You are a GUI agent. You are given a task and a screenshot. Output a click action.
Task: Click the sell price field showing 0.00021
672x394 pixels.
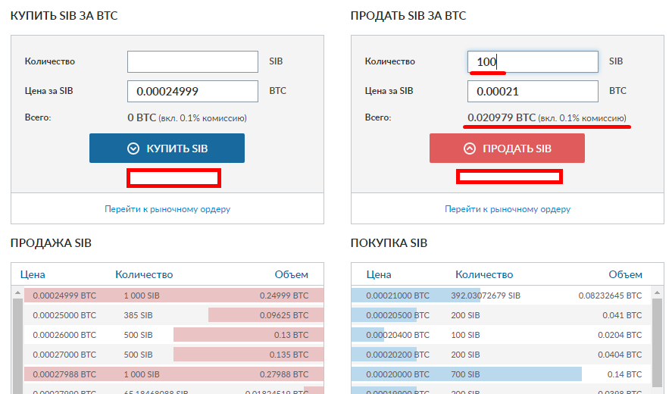click(x=533, y=91)
